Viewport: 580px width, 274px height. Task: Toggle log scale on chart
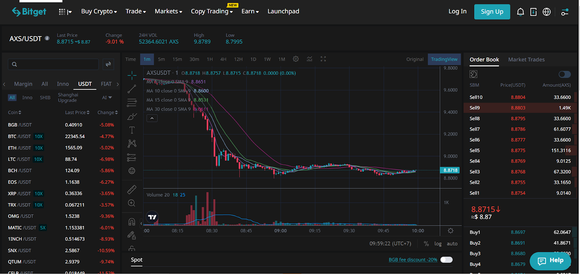(438, 244)
